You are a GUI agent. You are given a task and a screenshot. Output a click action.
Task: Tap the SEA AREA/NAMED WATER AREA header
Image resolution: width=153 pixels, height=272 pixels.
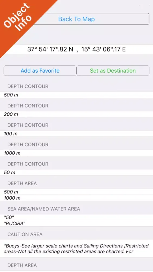click(x=44, y=209)
